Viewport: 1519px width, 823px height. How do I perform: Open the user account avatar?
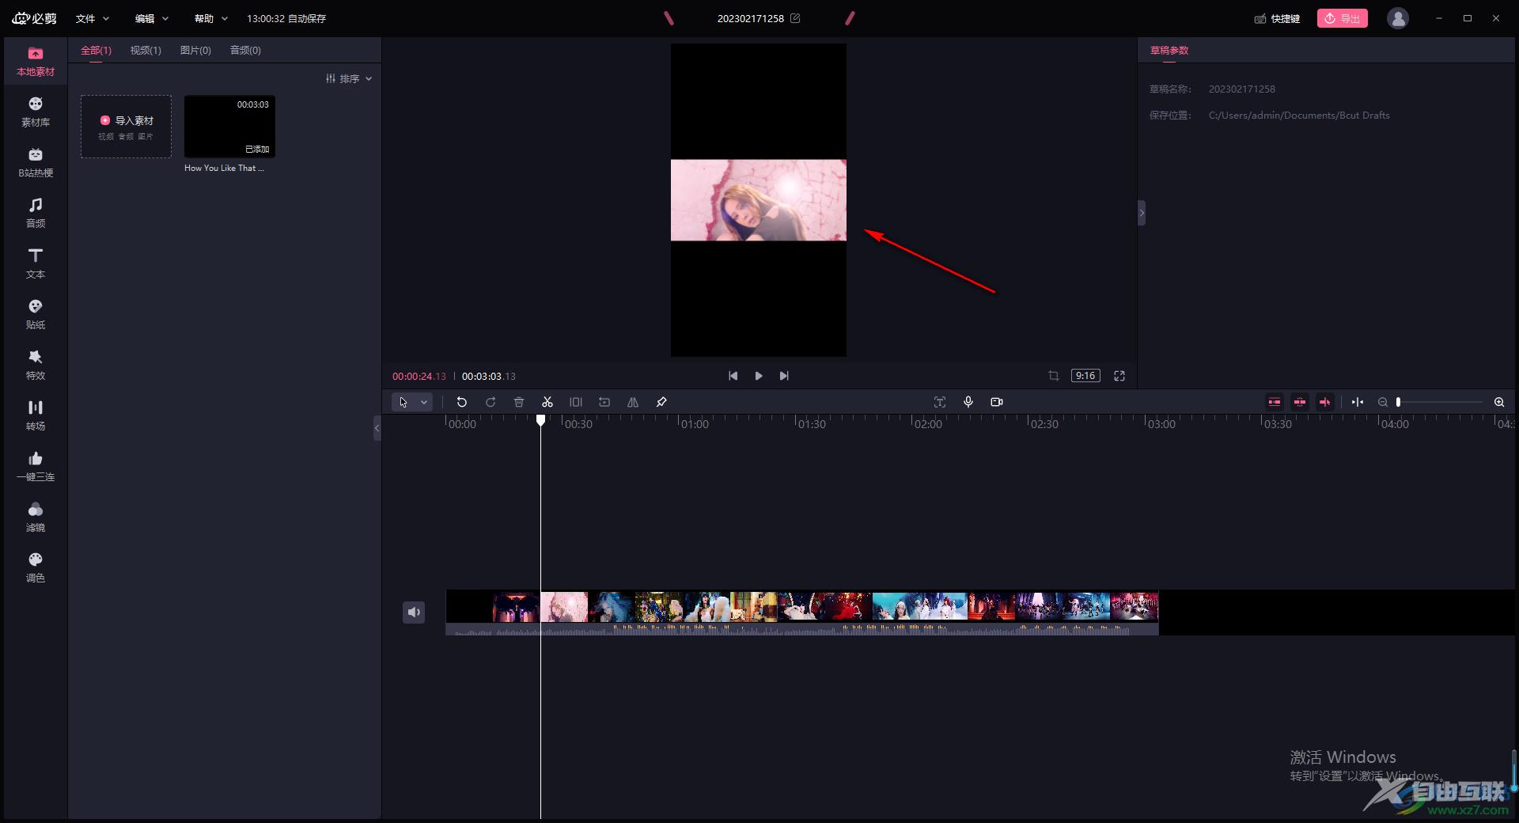tap(1398, 18)
